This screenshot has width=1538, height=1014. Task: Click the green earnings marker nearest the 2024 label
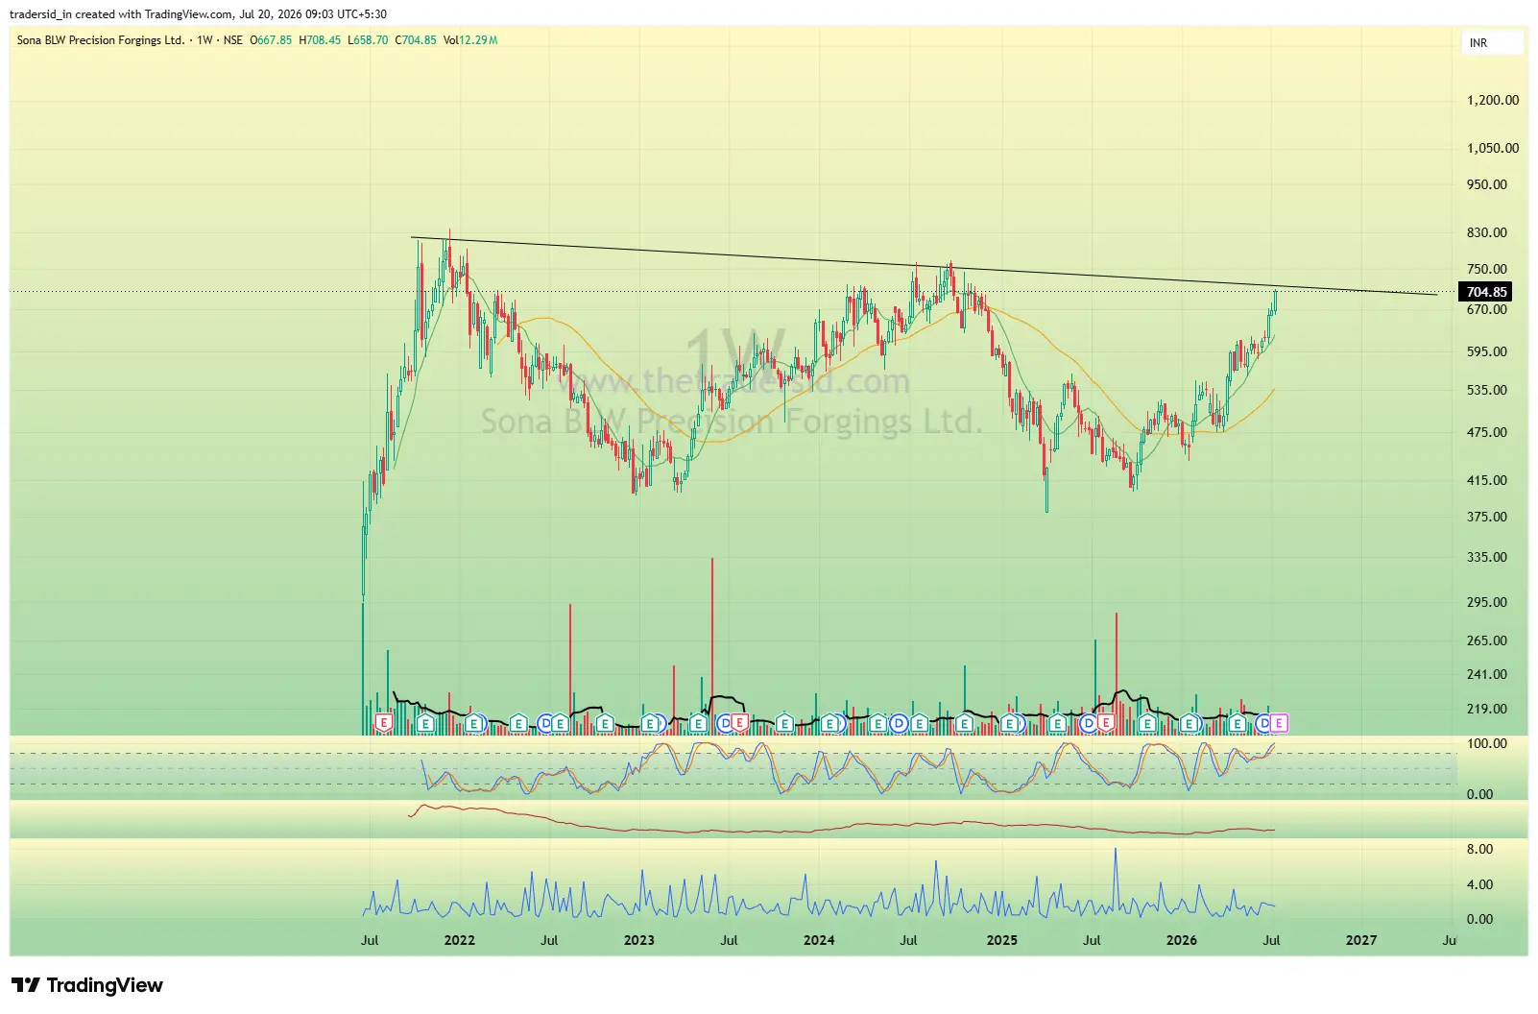830,723
